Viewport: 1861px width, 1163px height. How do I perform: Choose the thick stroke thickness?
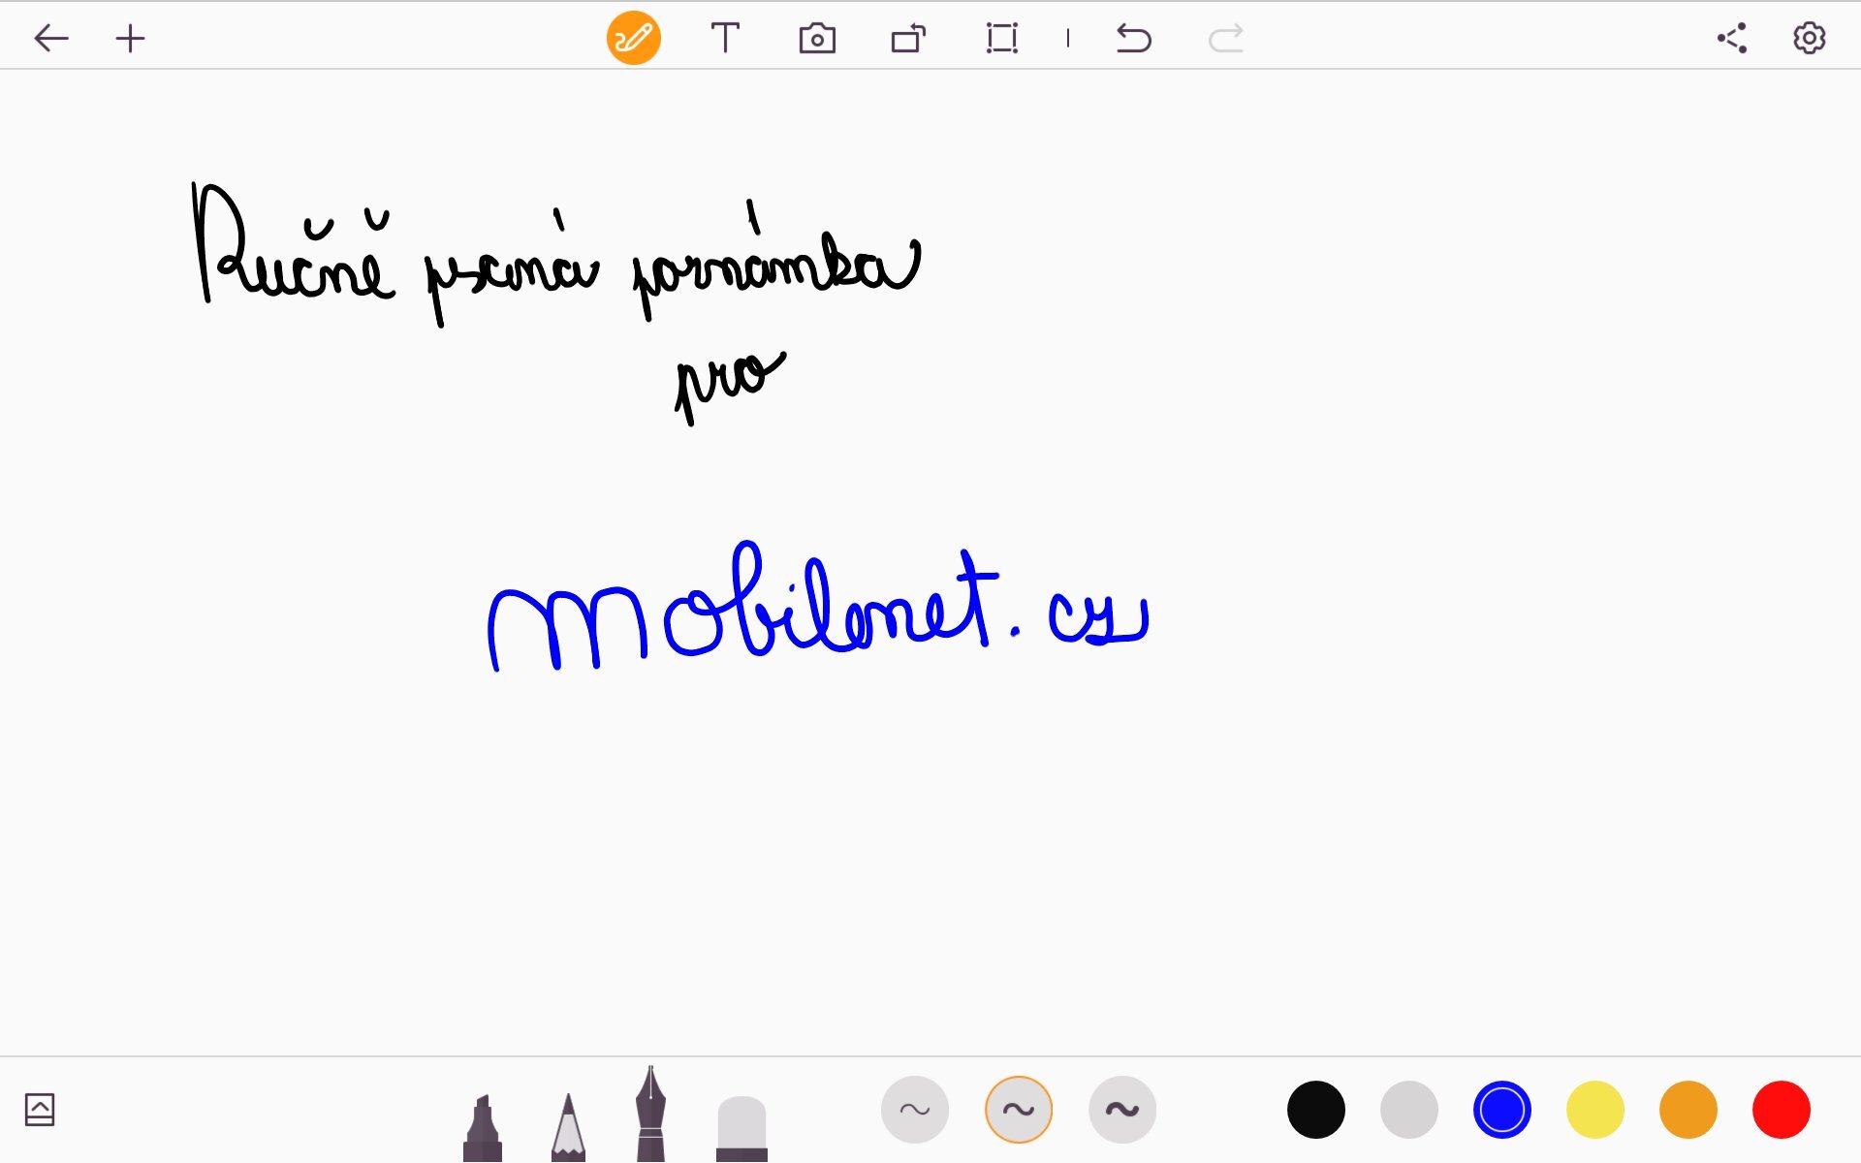pyautogui.click(x=1121, y=1110)
